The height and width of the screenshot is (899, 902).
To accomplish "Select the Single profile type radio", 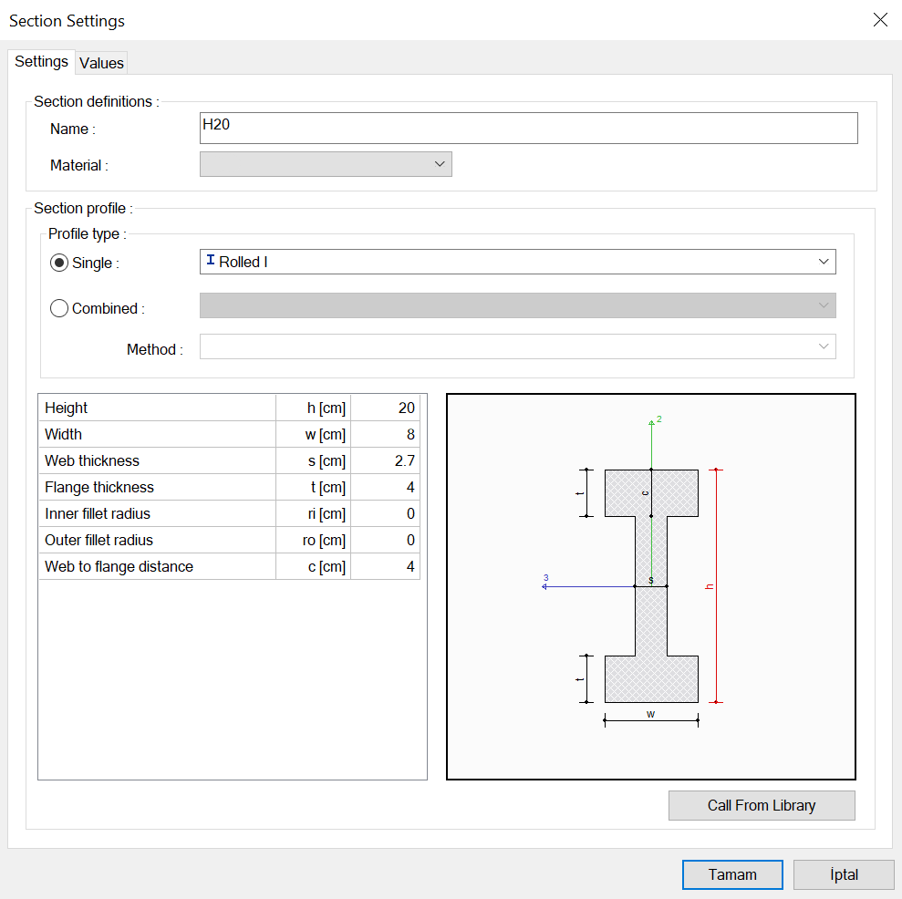I will tap(59, 263).
